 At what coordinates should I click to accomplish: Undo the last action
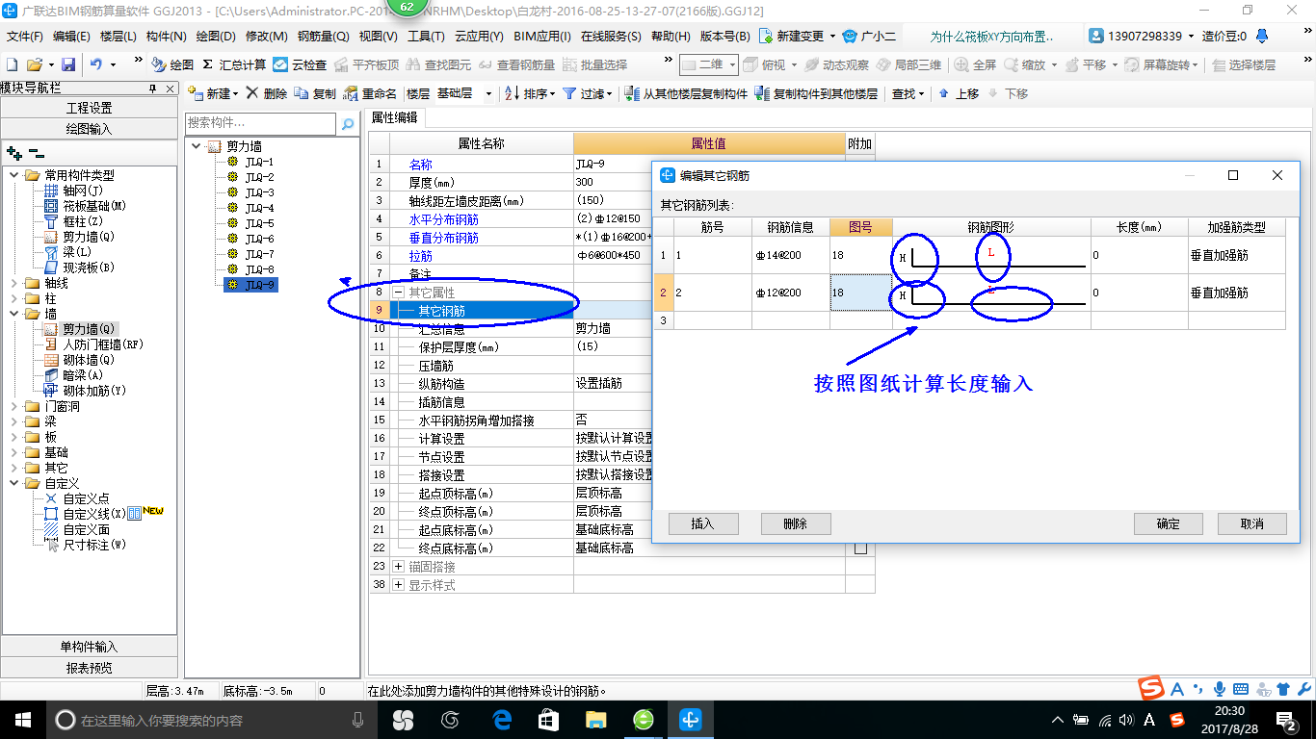coord(96,64)
